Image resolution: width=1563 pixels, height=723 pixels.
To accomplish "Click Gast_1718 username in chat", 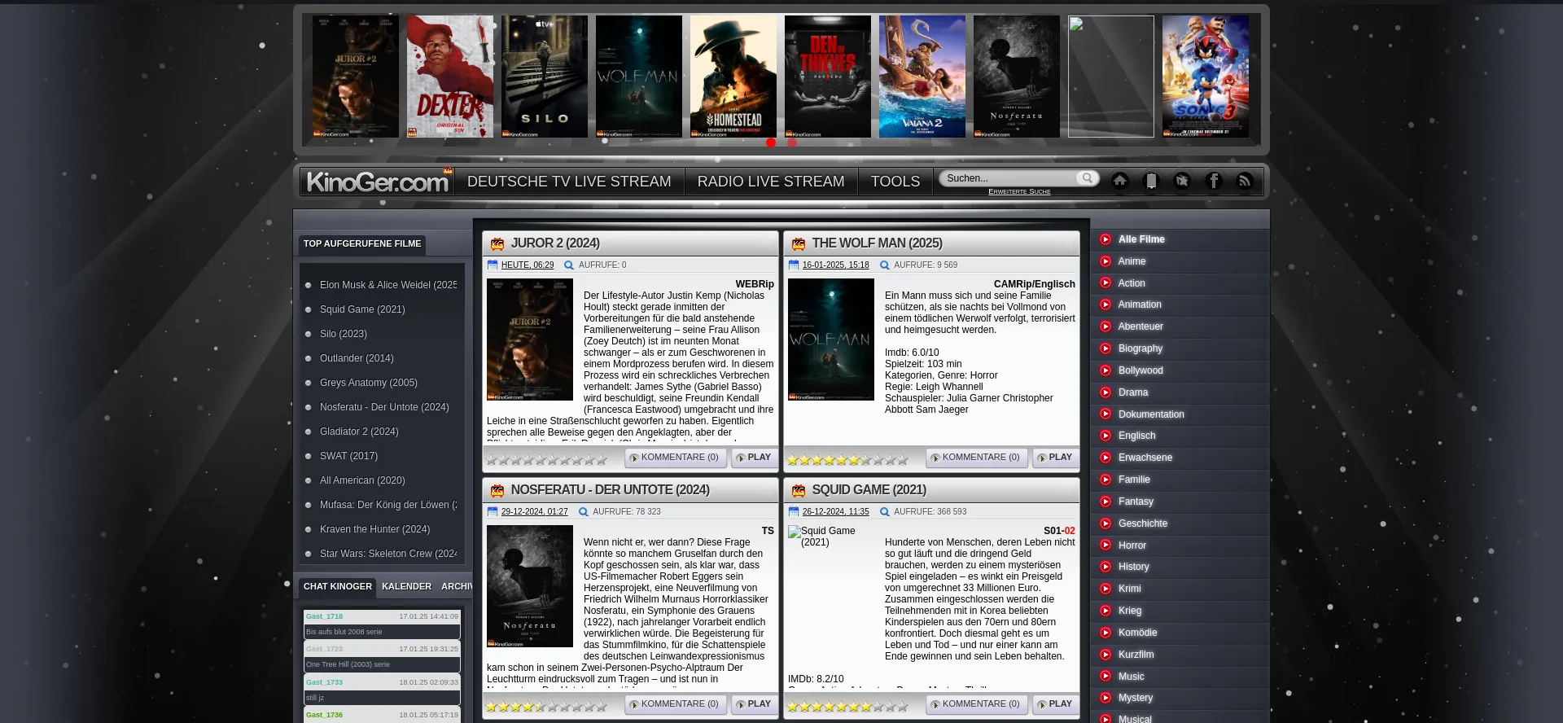I will pyautogui.click(x=324, y=616).
